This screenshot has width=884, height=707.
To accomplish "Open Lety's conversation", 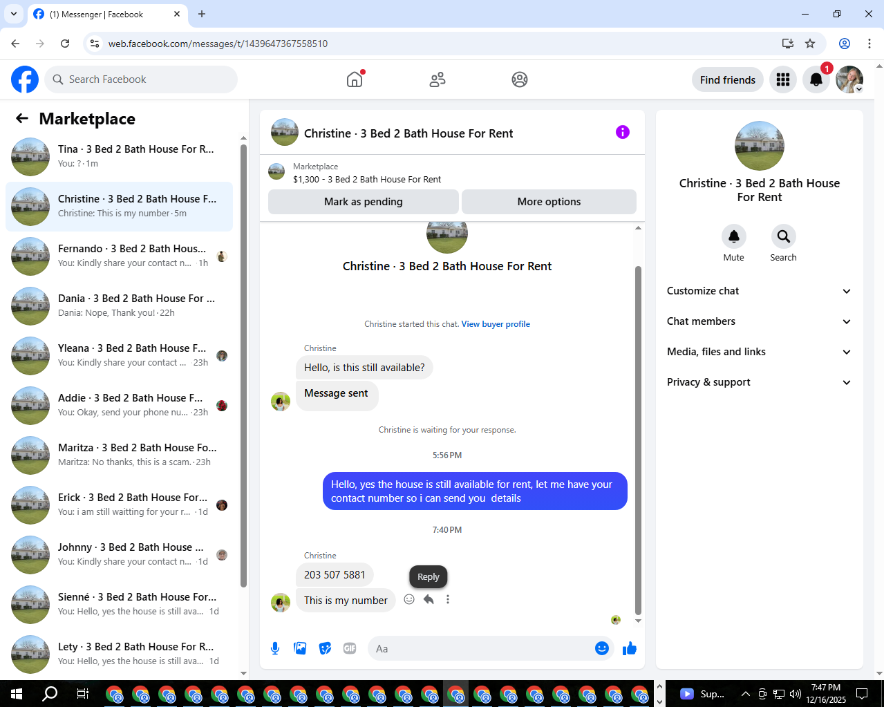I will pyautogui.click(x=119, y=654).
